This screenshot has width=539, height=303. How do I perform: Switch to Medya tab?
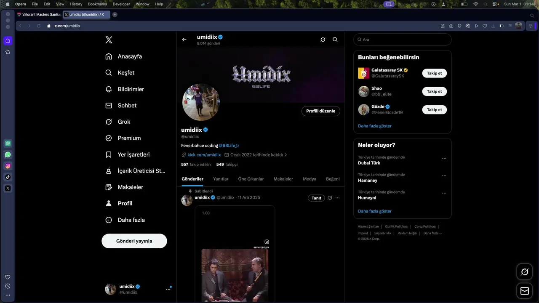click(x=310, y=179)
